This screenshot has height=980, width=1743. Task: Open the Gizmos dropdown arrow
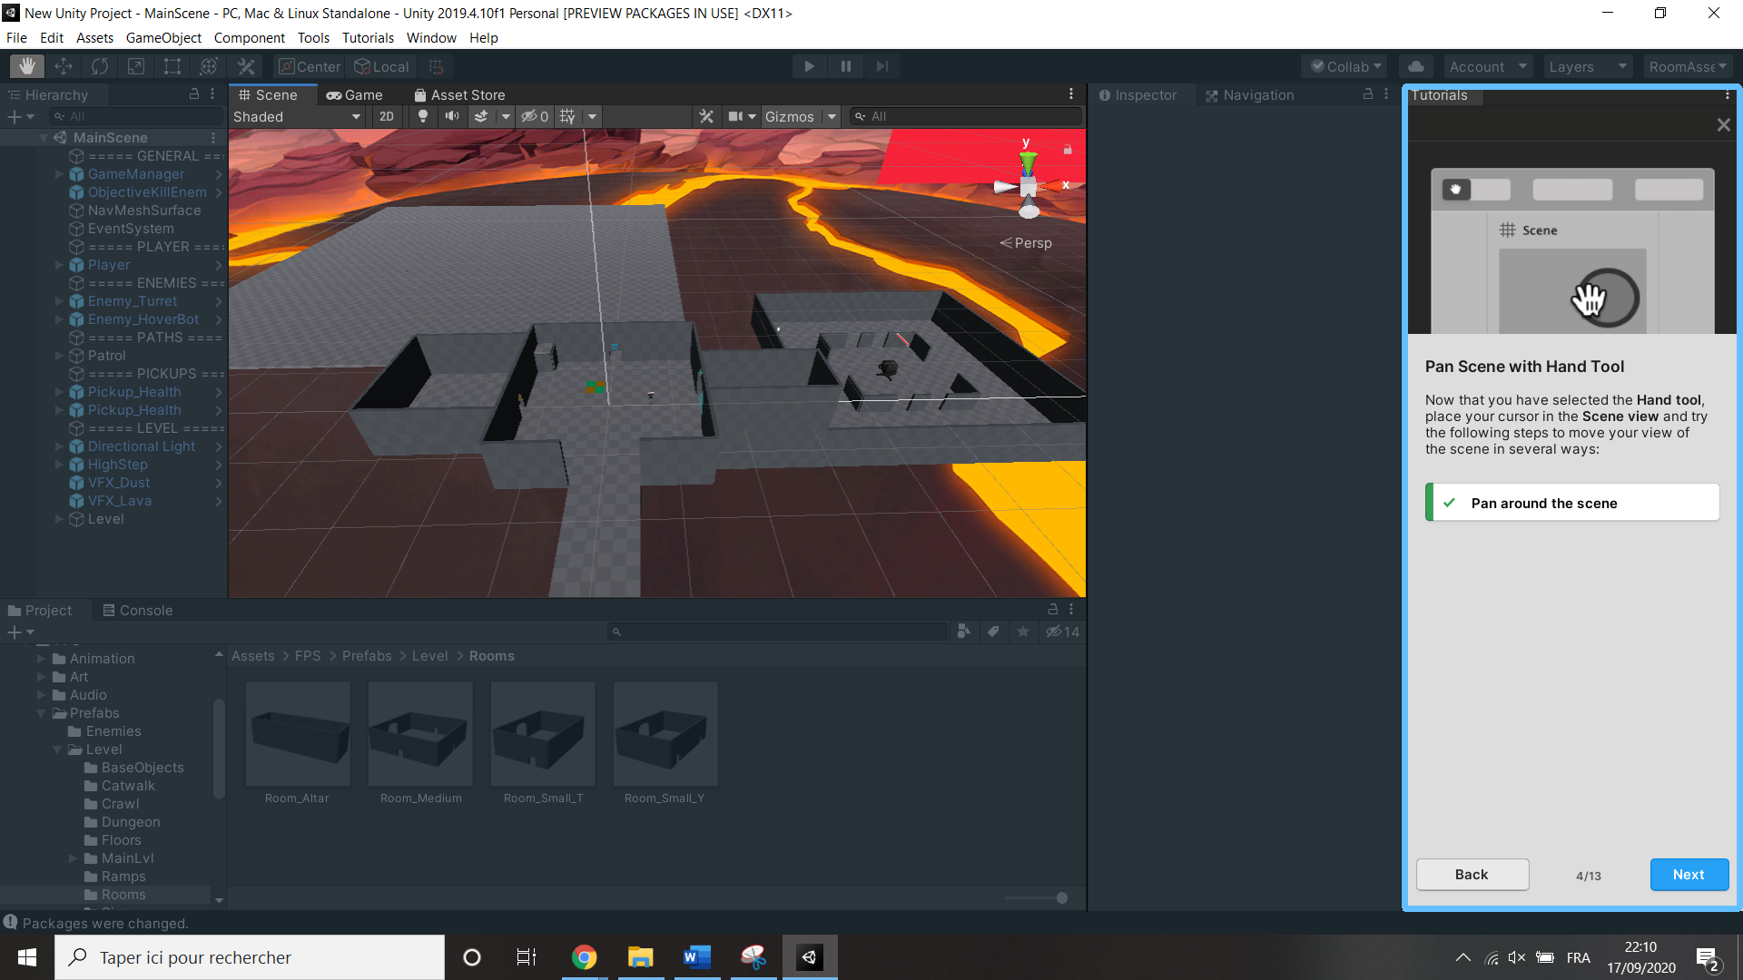832,116
